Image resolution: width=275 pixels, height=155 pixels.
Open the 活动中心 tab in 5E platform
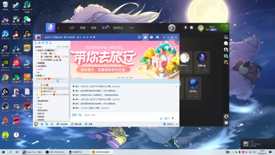[x=118, y=28]
